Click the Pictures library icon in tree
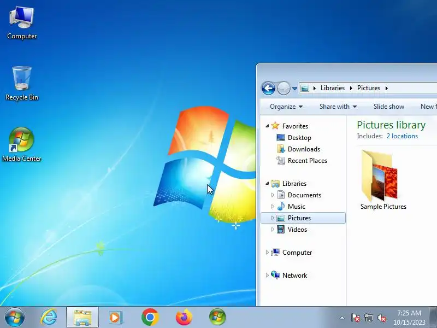This screenshot has width=437, height=328. pyautogui.click(x=281, y=218)
